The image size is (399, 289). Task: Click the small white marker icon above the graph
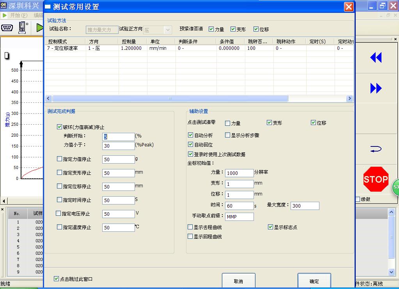(7, 55)
